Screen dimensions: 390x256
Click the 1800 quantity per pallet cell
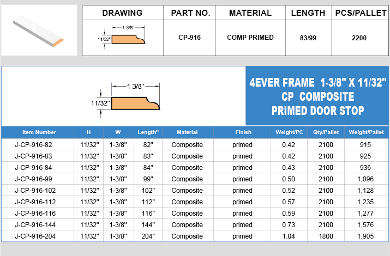pos(326,236)
